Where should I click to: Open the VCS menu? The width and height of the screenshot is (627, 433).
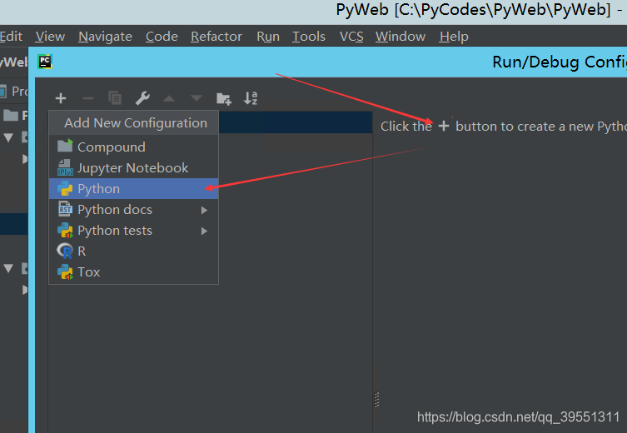coord(351,37)
